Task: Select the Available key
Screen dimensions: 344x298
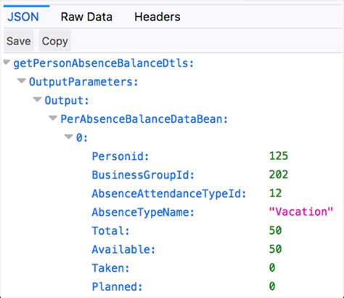Action: pos(123,249)
